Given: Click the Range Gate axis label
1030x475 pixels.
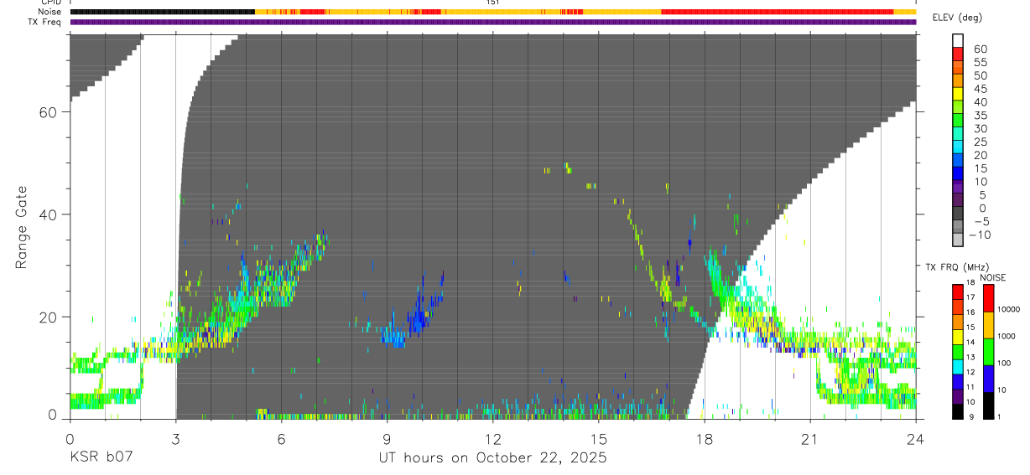Looking at the screenshot, I should click(21, 226).
